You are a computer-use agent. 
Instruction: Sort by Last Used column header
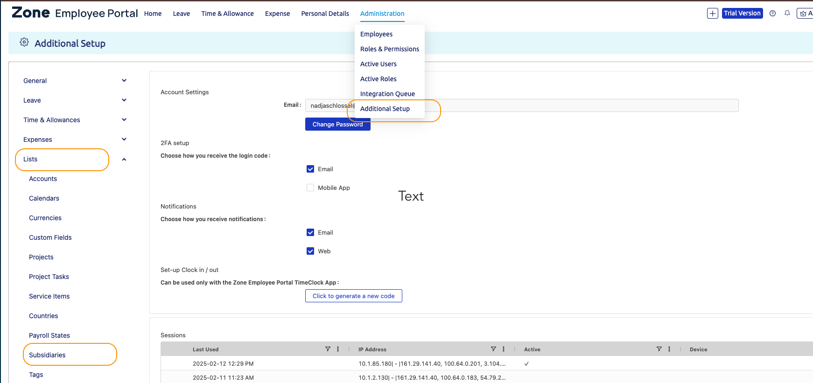(205, 349)
